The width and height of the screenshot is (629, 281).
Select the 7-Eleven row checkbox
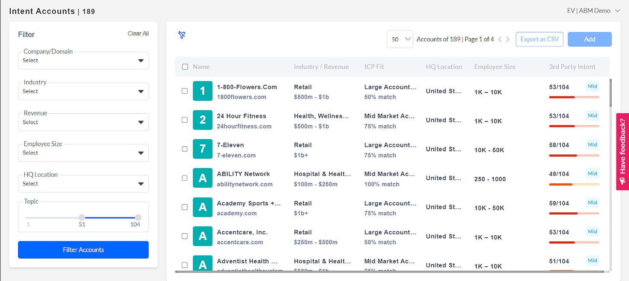[184, 149]
